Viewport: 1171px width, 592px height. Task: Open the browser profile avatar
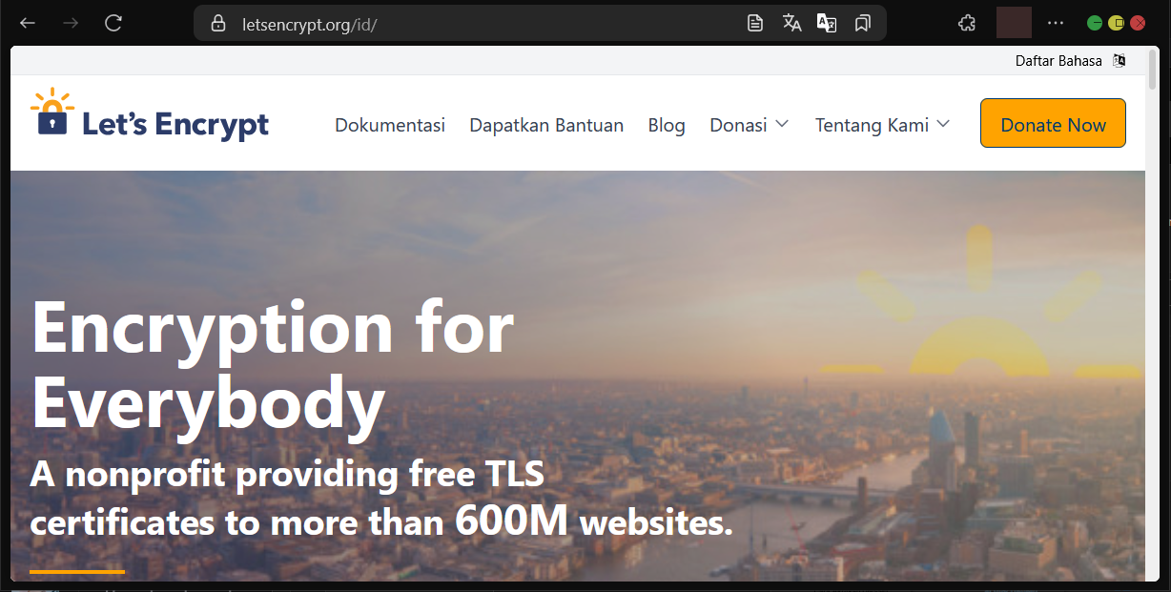[1014, 23]
